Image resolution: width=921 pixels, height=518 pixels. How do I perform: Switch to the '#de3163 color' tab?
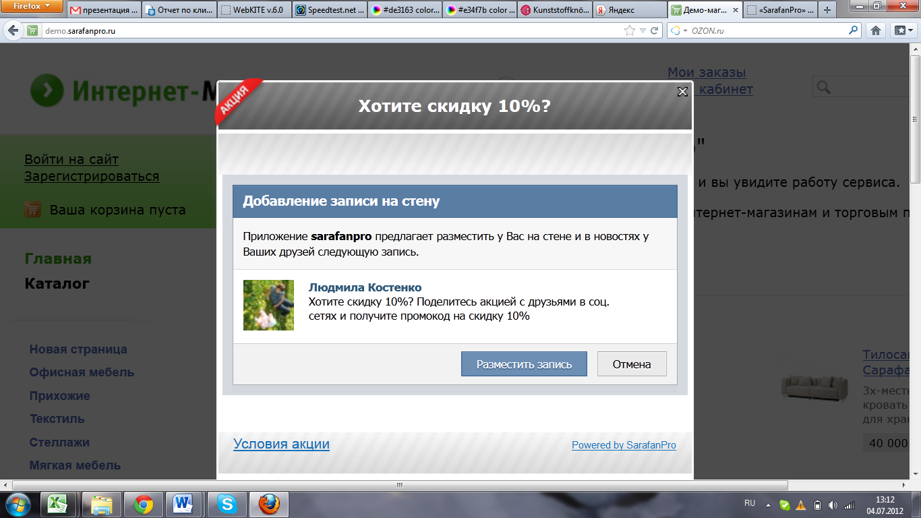coord(405,10)
